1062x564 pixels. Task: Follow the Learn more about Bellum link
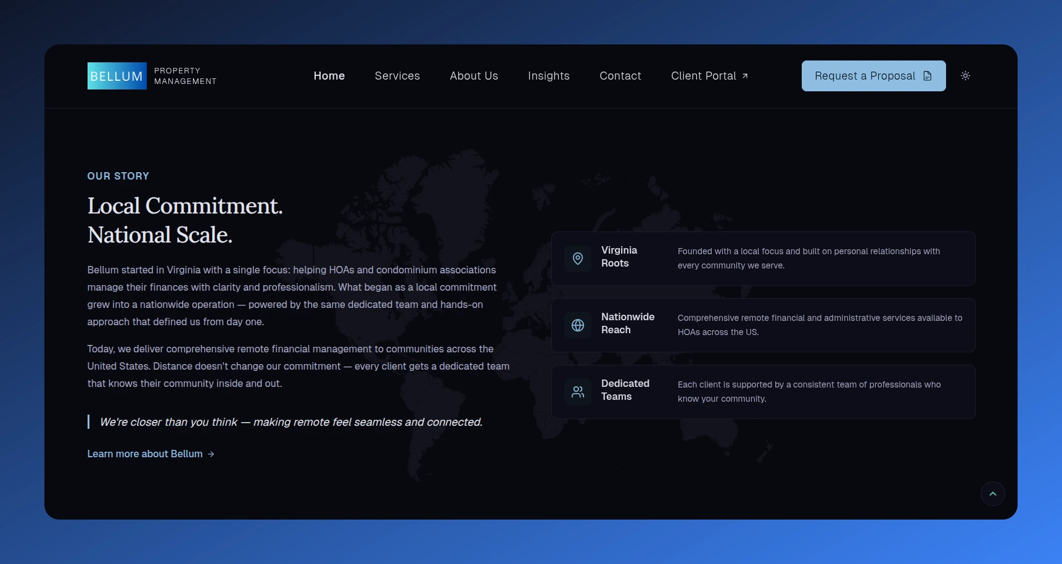click(151, 454)
